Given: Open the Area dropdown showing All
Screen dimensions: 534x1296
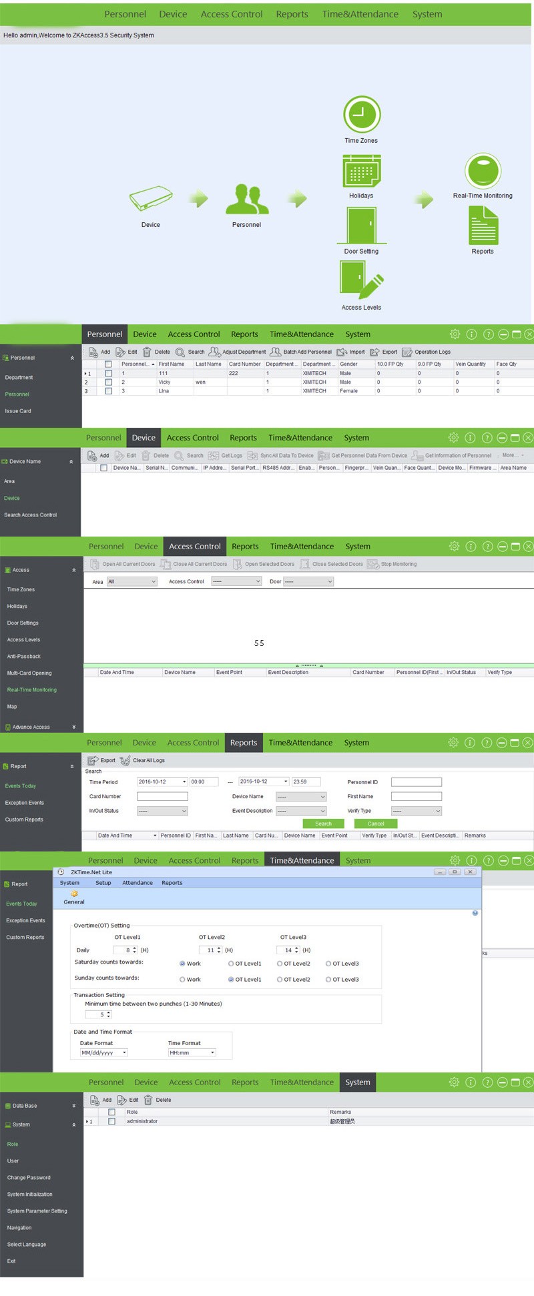Looking at the screenshot, I should click(x=131, y=582).
